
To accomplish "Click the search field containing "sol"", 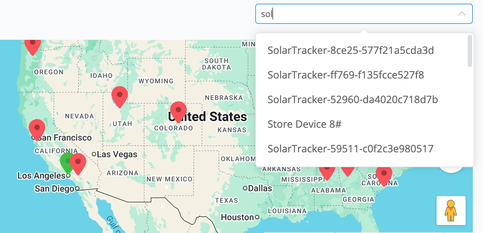I will pos(355,14).
